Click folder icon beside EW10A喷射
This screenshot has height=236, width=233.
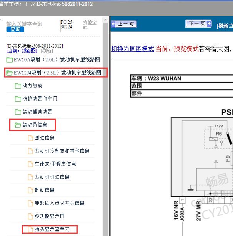pos(10,60)
